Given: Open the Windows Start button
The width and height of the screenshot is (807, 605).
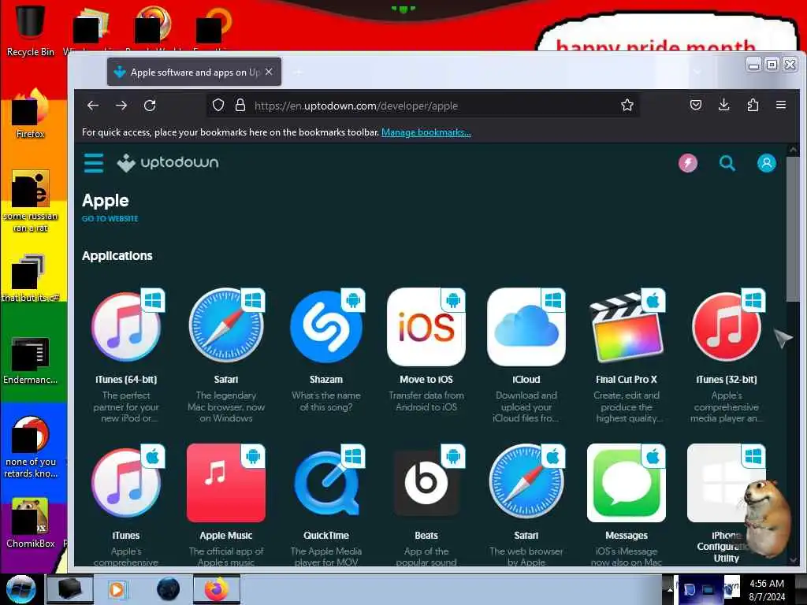Looking at the screenshot, I should (x=21, y=589).
